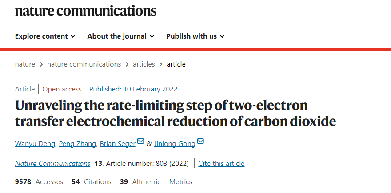391x193 pixels.
Task: Open author Wanyu Deng's details
Action: coord(35,144)
